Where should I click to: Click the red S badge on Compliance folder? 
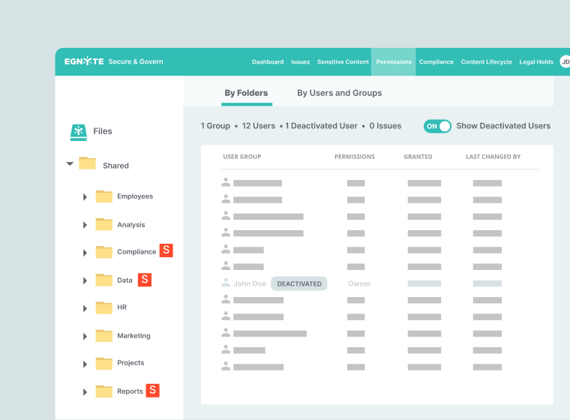point(166,251)
